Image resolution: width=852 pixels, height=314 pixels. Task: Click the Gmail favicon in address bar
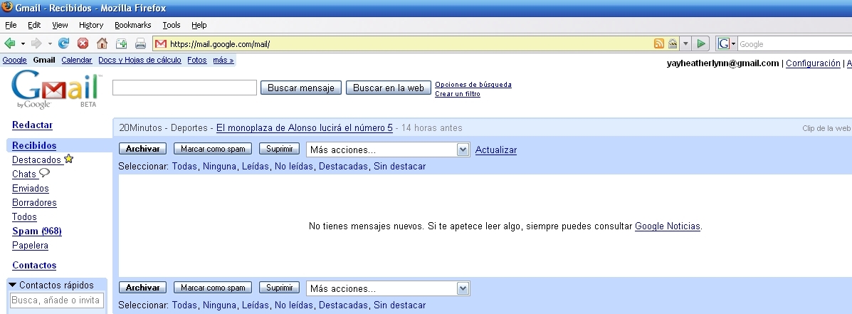coord(161,44)
